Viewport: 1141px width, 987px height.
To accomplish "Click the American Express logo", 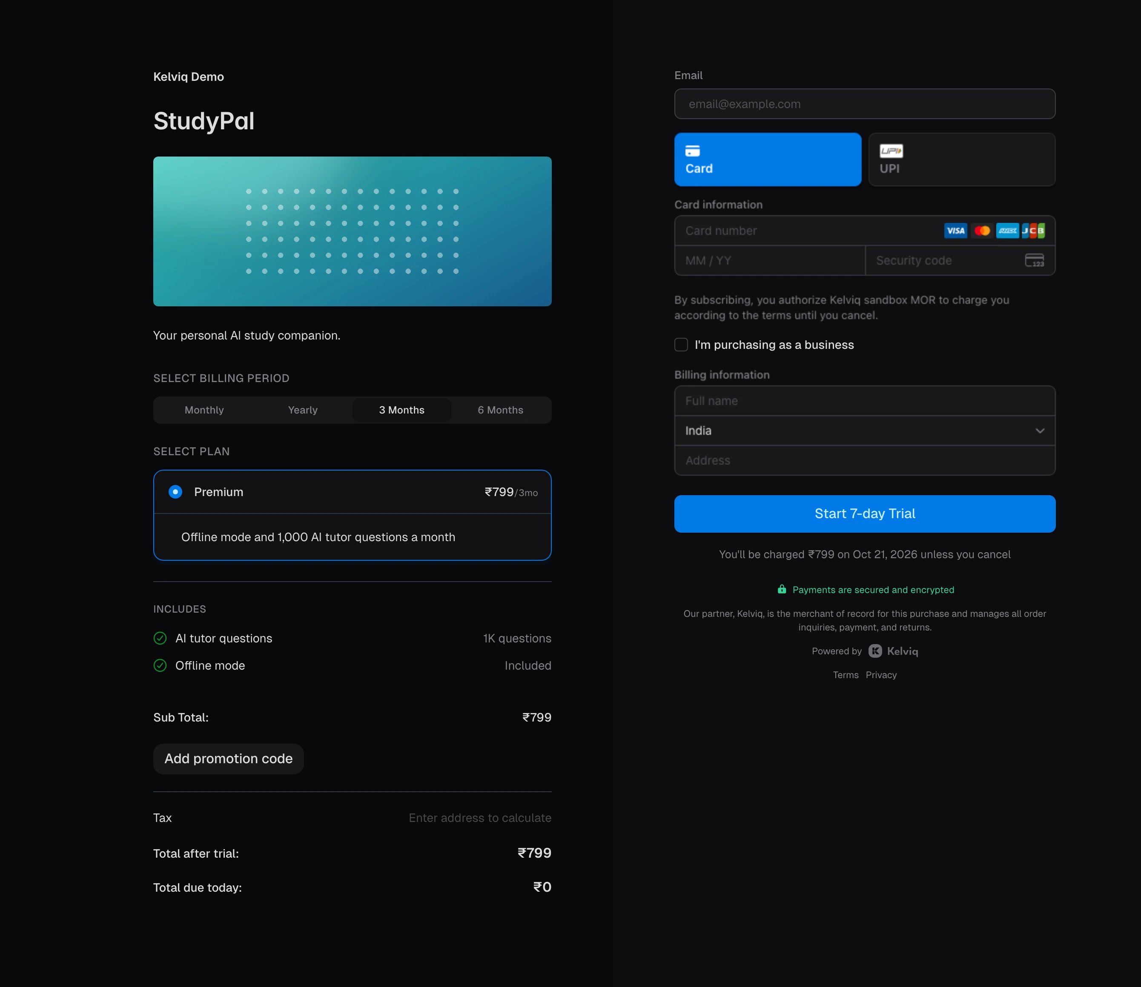I will tap(1008, 231).
